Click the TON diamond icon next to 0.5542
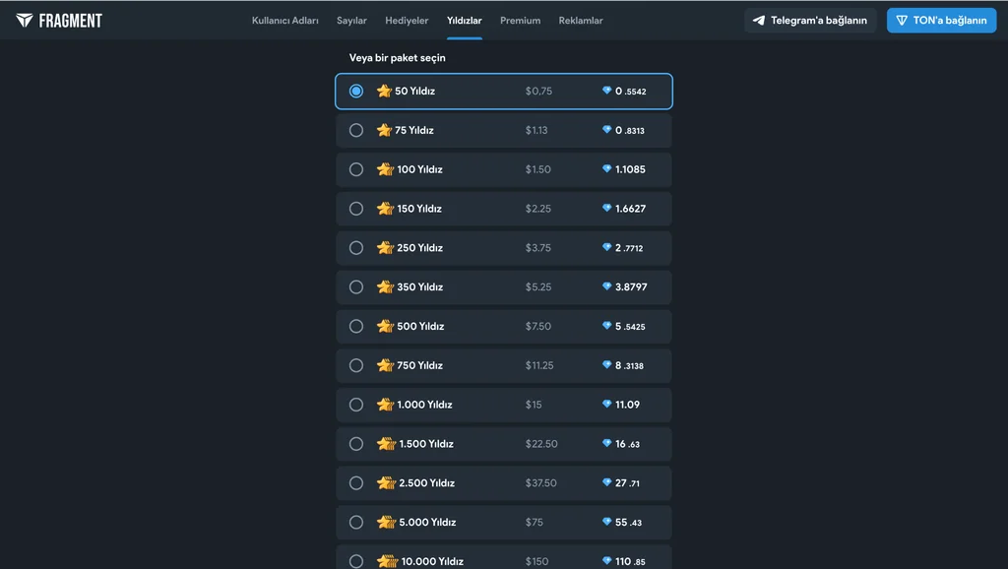 (606, 91)
